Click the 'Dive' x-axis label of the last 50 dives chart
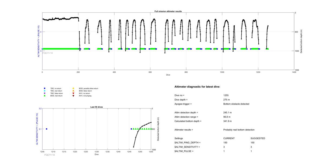 coord(97,154)
